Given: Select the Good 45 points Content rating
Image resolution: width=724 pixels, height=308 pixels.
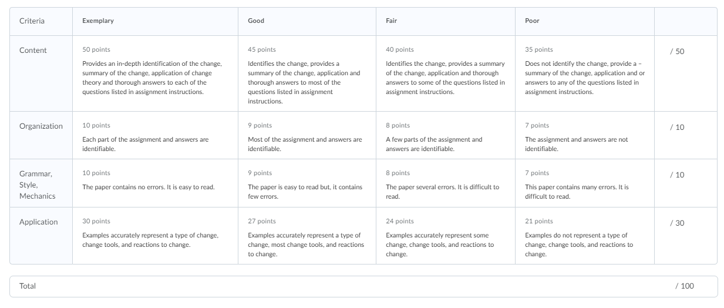Looking at the screenshot, I should coord(307,73).
